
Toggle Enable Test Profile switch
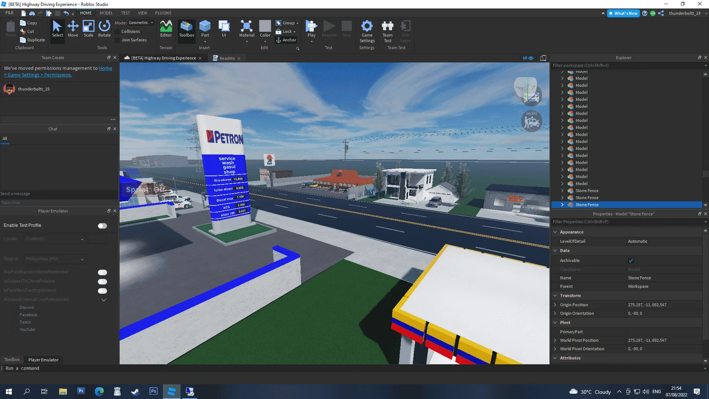pos(102,226)
